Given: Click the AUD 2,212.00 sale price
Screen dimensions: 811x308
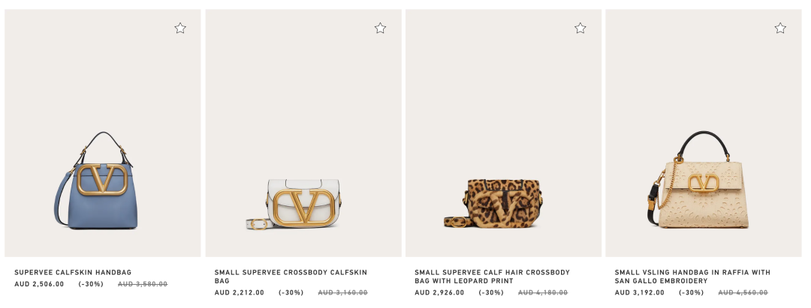Looking at the screenshot, I should coord(240,293).
